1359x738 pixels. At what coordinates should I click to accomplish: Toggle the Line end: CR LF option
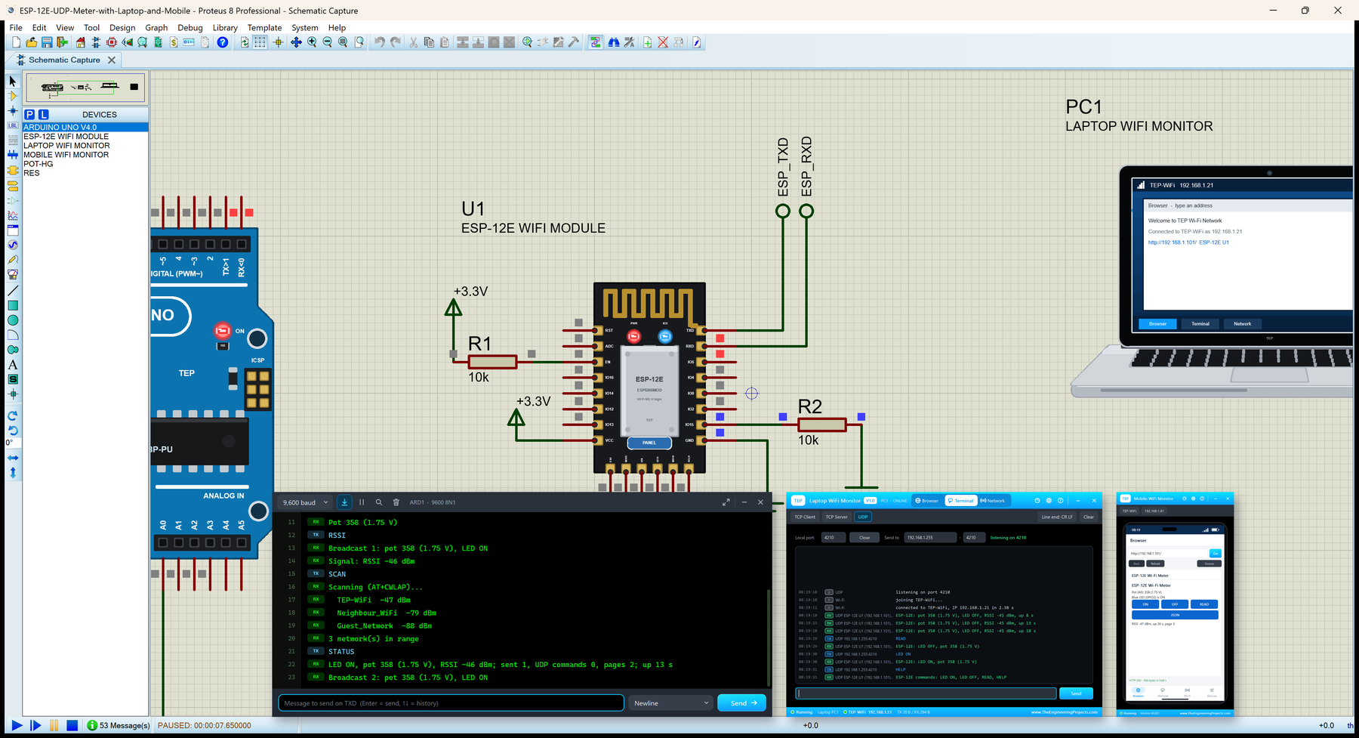[x=1057, y=517]
